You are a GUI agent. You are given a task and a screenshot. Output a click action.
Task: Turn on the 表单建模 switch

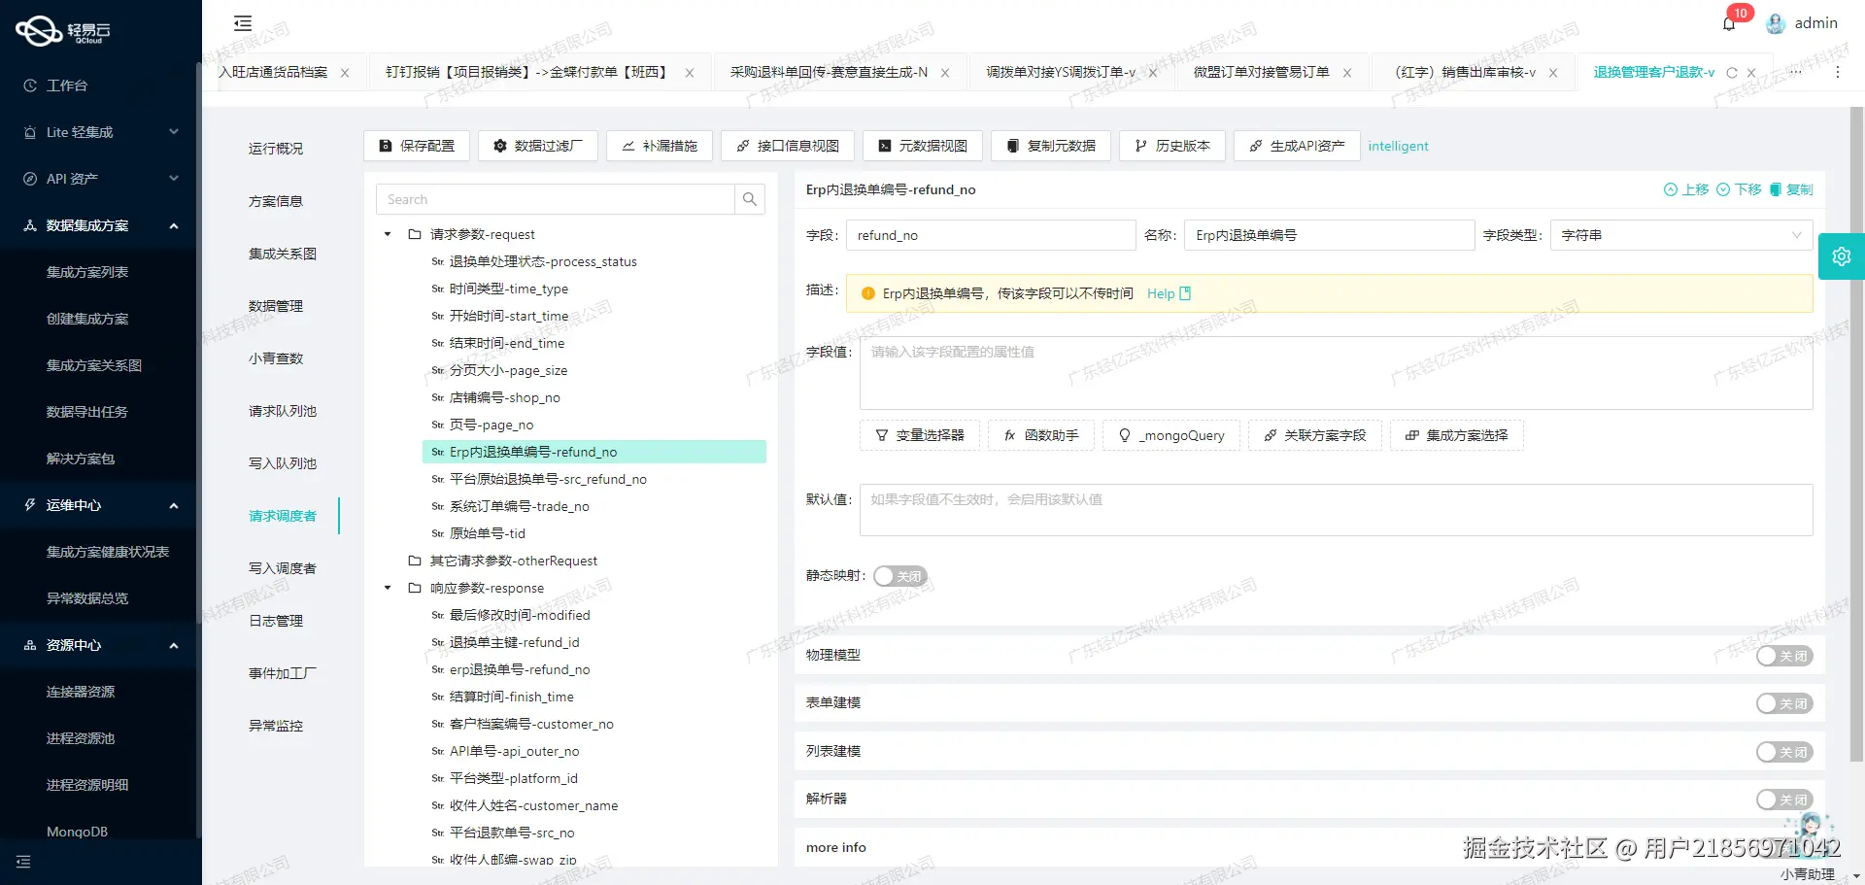1783,702
